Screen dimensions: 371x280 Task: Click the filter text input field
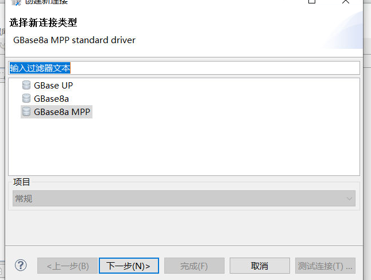[x=184, y=68]
